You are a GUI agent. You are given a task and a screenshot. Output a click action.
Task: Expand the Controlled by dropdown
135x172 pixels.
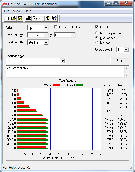point(62,61)
